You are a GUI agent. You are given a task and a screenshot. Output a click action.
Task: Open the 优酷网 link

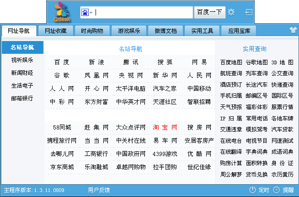point(199,154)
